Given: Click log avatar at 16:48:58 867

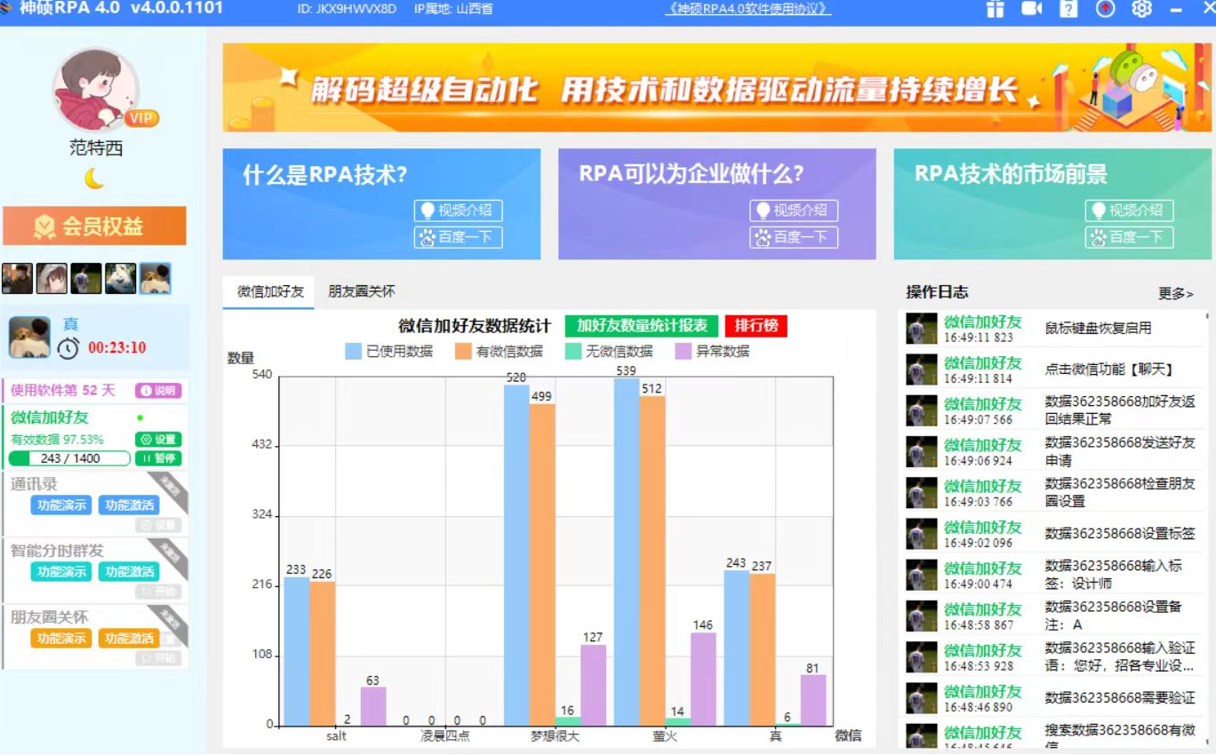Looking at the screenshot, I should point(921,616).
